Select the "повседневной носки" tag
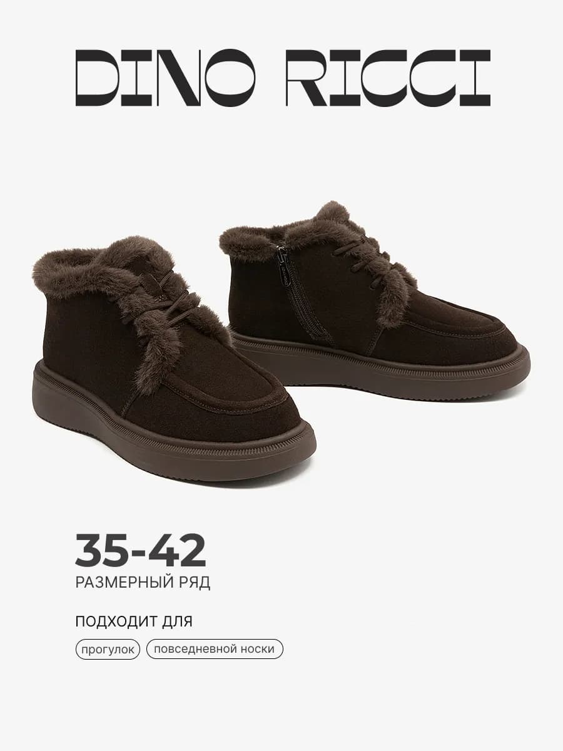The height and width of the screenshot is (751, 563). pos(215,649)
